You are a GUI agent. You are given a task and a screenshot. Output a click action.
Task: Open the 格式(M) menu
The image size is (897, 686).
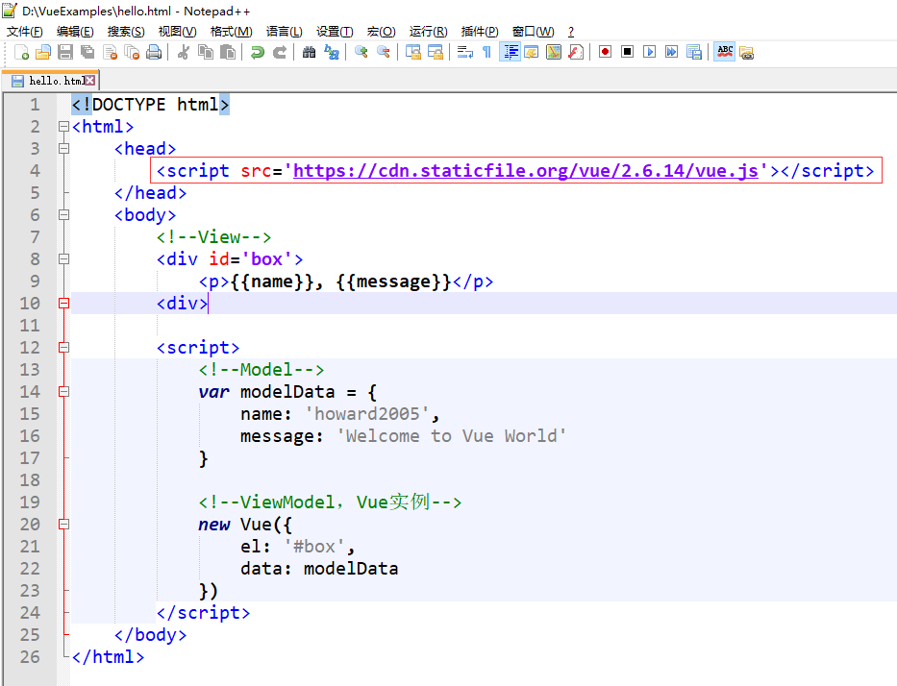(231, 32)
